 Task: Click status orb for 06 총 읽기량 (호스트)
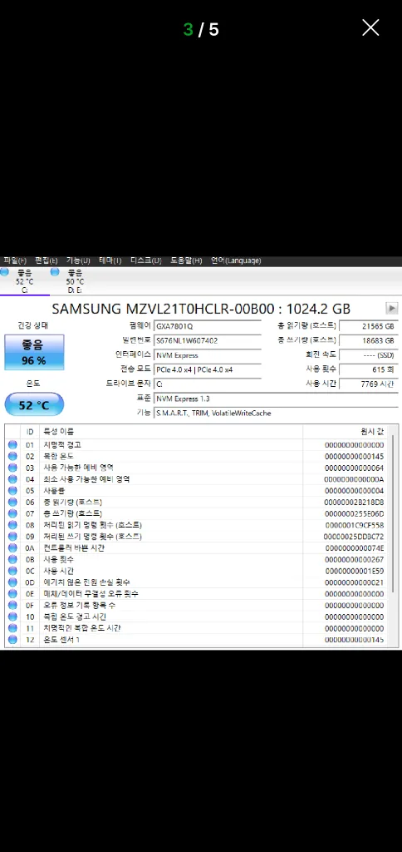(x=12, y=502)
